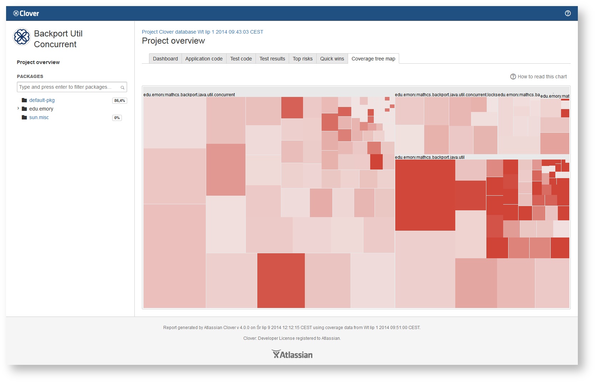Screen dimensions: 595x382
Task: Open the default-pkg package link
Action: [42, 100]
